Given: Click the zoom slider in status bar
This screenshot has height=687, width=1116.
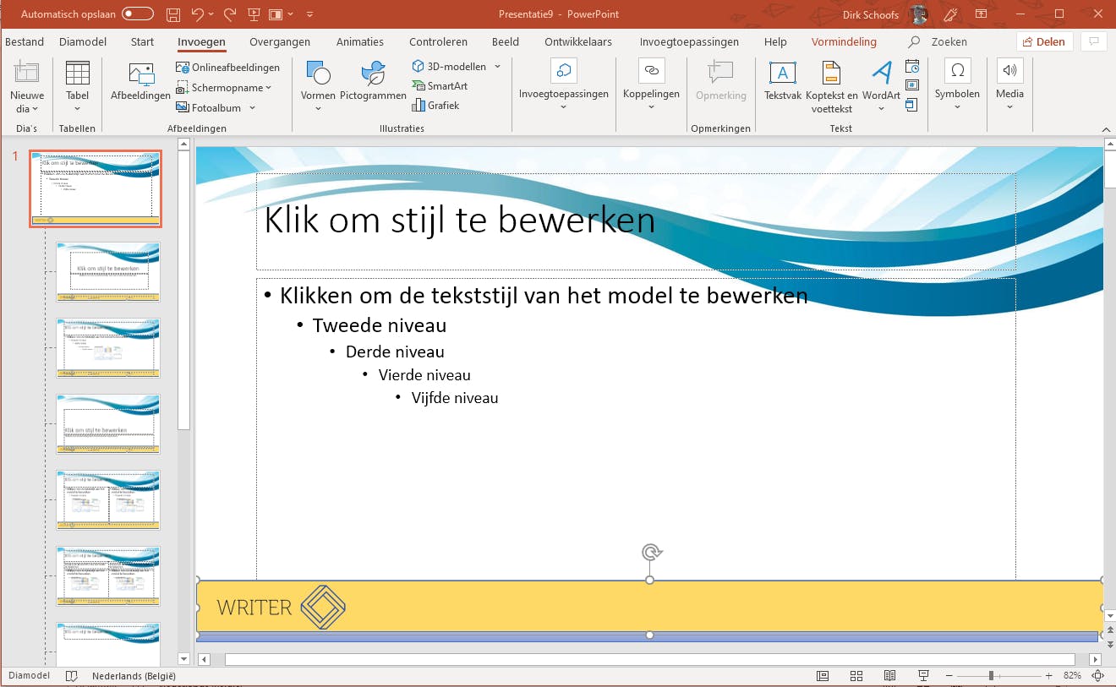Looking at the screenshot, I should (x=991, y=676).
